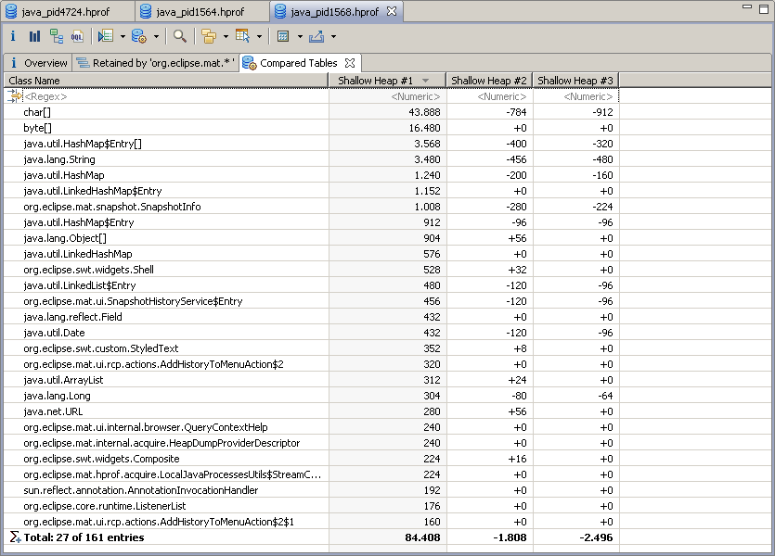Click the Calculate retained size icon
This screenshot has width=775, height=556.
click(283, 36)
